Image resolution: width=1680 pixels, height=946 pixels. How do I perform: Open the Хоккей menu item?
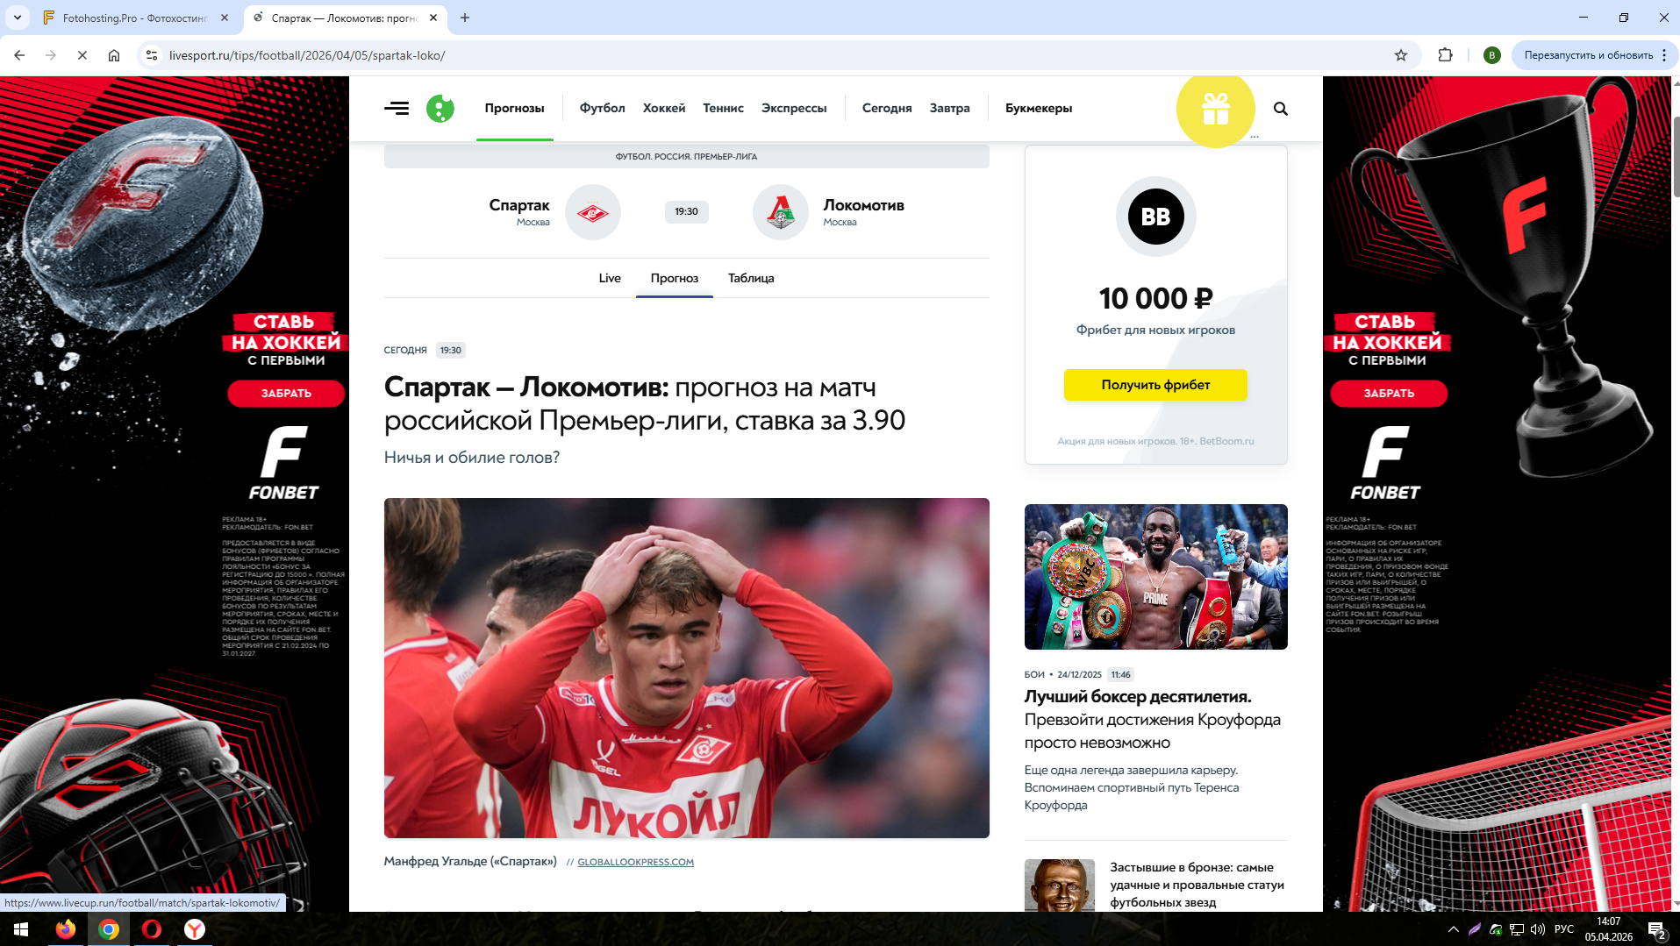(664, 109)
